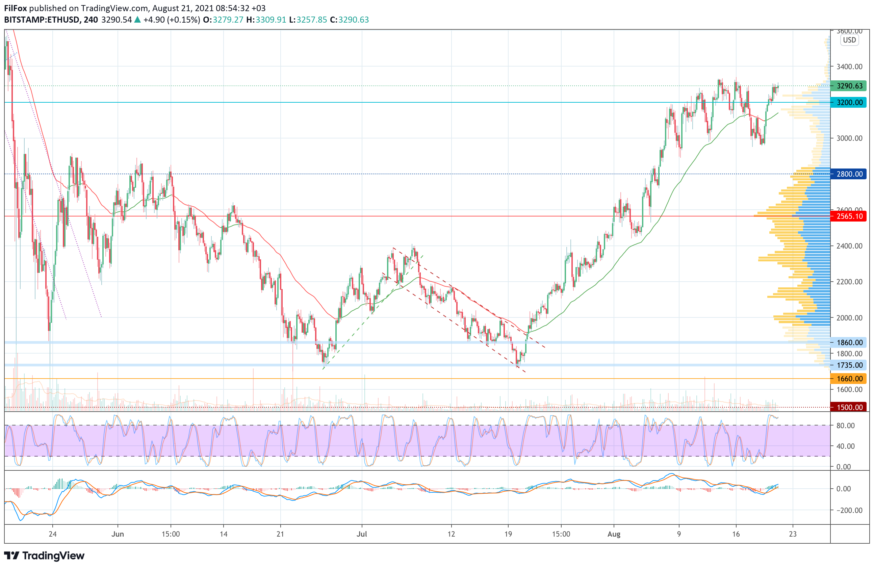Image resolution: width=874 pixels, height=568 pixels.
Task: Click the light blue 1860.00 support label
Action: 849,342
